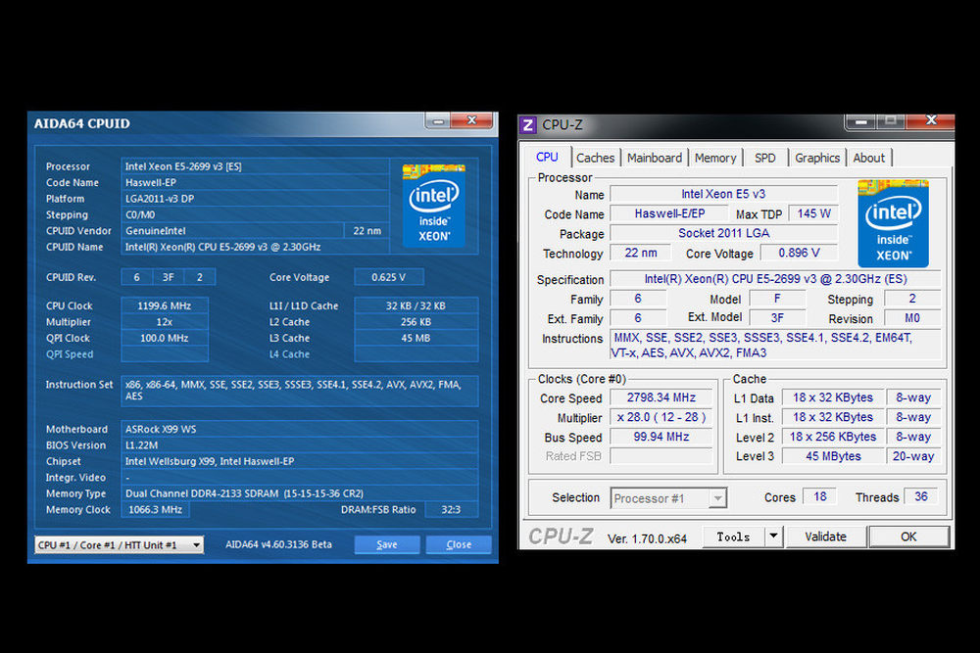Viewport: 980px width, 653px height.
Task: Click the Save button in AIDA64
Action: click(x=387, y=544)
